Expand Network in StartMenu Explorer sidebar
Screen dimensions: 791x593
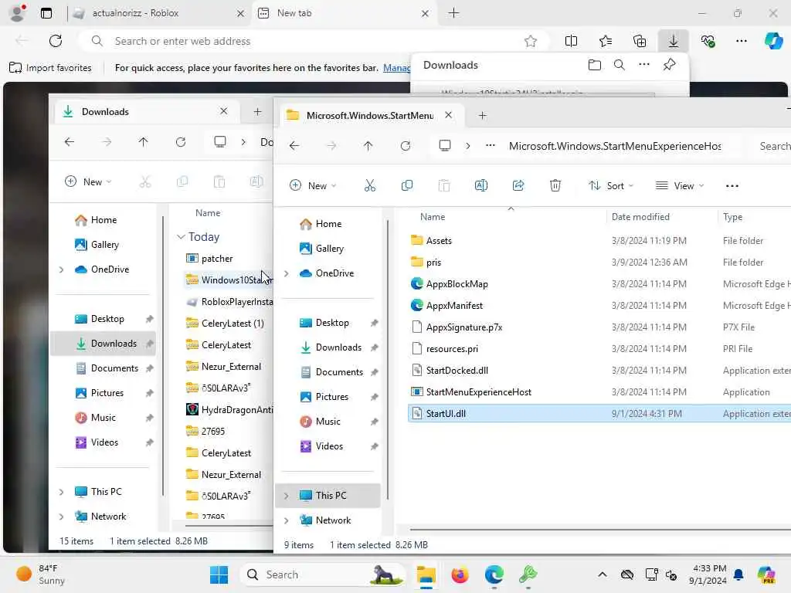tap(286, 520)
